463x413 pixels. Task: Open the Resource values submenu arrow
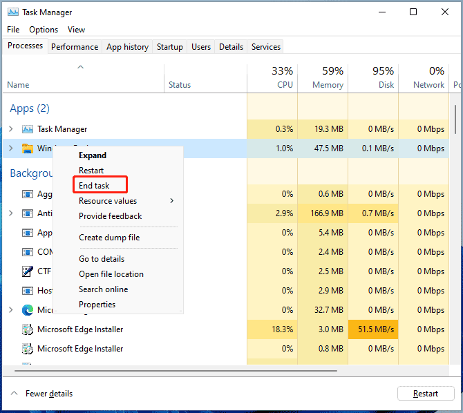coord(172,201)
